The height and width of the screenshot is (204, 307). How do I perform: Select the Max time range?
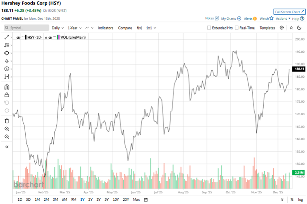(136, 200)
